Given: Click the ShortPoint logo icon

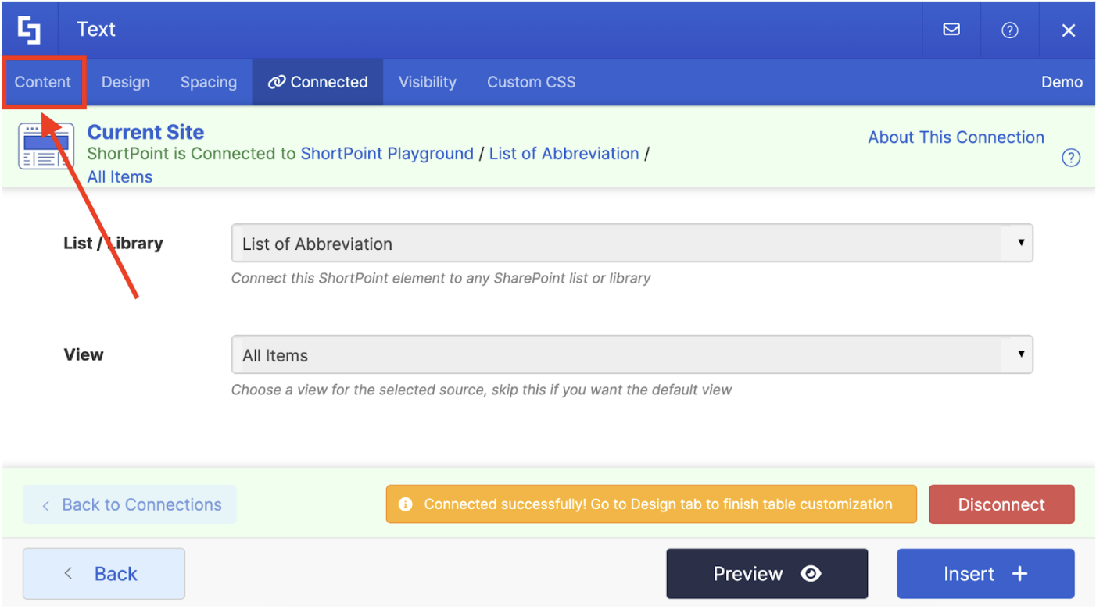Looking at the screenshot, I should point(30,30).
